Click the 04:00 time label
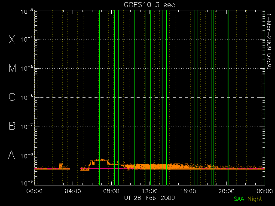 pos(73,191)
